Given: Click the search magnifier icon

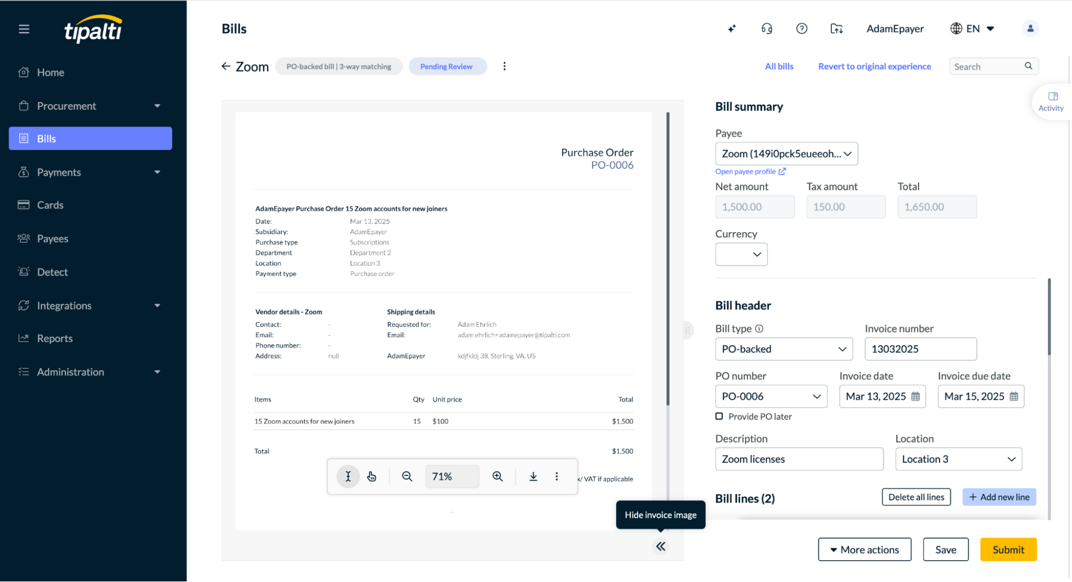Looking at the screenshot, I should click(x=1029, y=66).
